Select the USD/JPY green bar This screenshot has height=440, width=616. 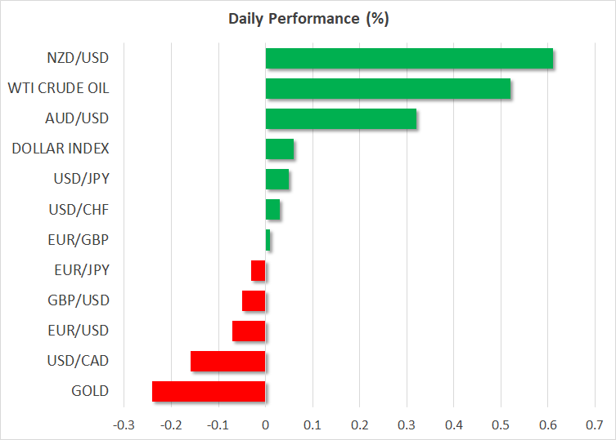[x=277, y=180]
